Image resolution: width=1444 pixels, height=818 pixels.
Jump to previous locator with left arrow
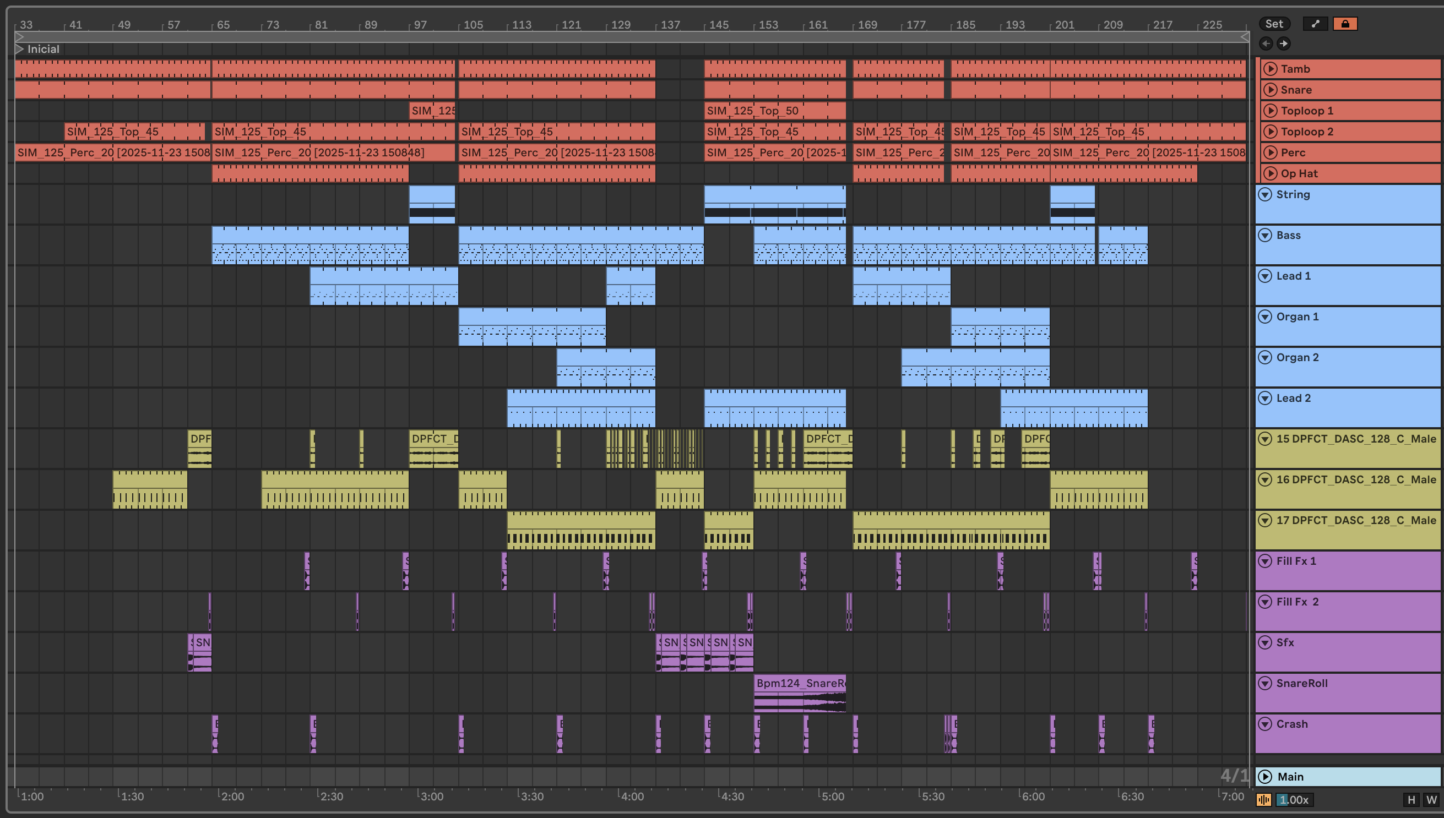(1266, 43)
